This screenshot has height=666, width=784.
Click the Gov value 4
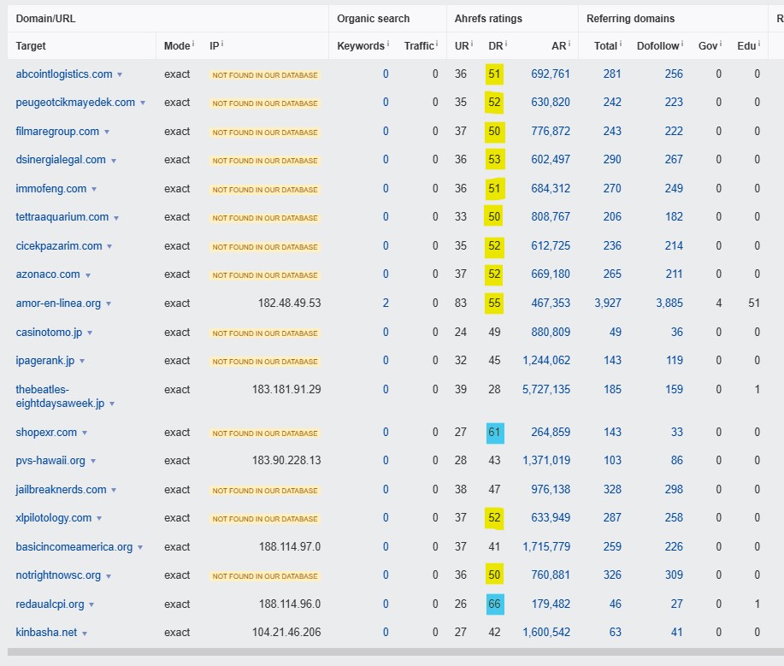[x=718, y=303]
